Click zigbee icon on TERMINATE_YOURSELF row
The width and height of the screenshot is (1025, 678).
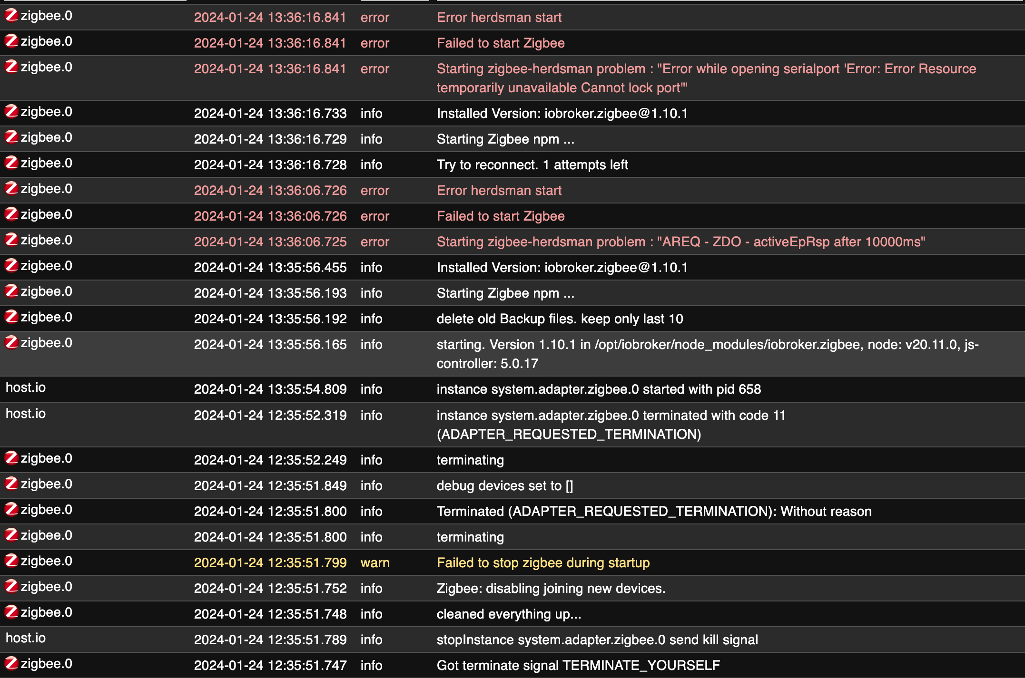pos(11,663)
